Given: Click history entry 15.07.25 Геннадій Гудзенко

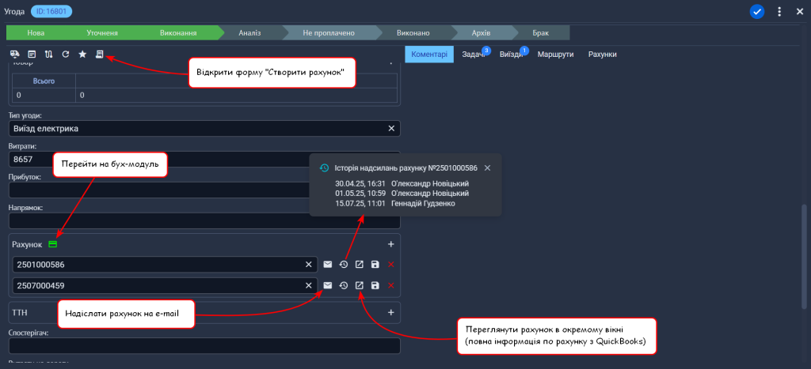Looking at the screenshot, I should [396, 204].
